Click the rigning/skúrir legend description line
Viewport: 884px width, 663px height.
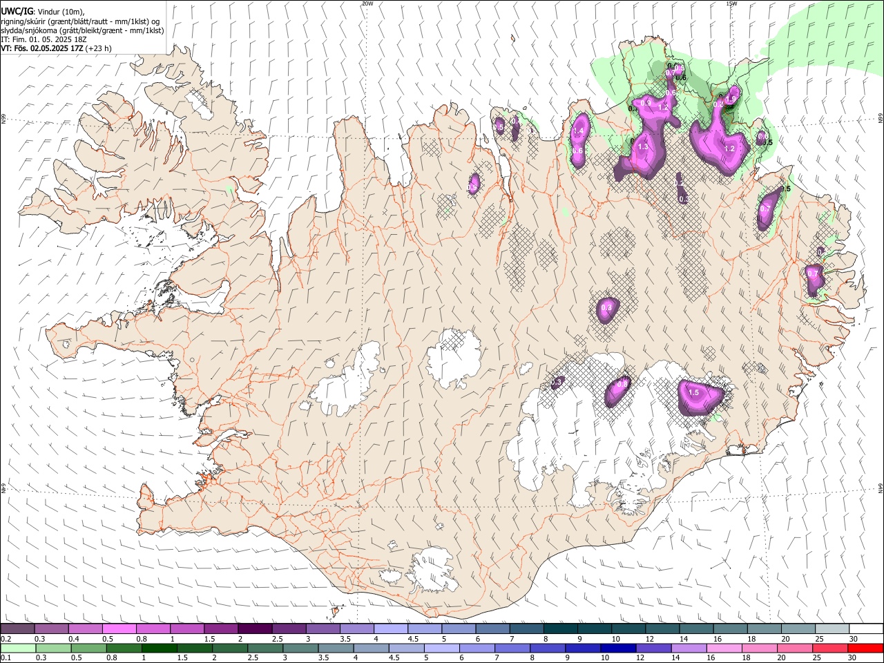pos(80,21)
